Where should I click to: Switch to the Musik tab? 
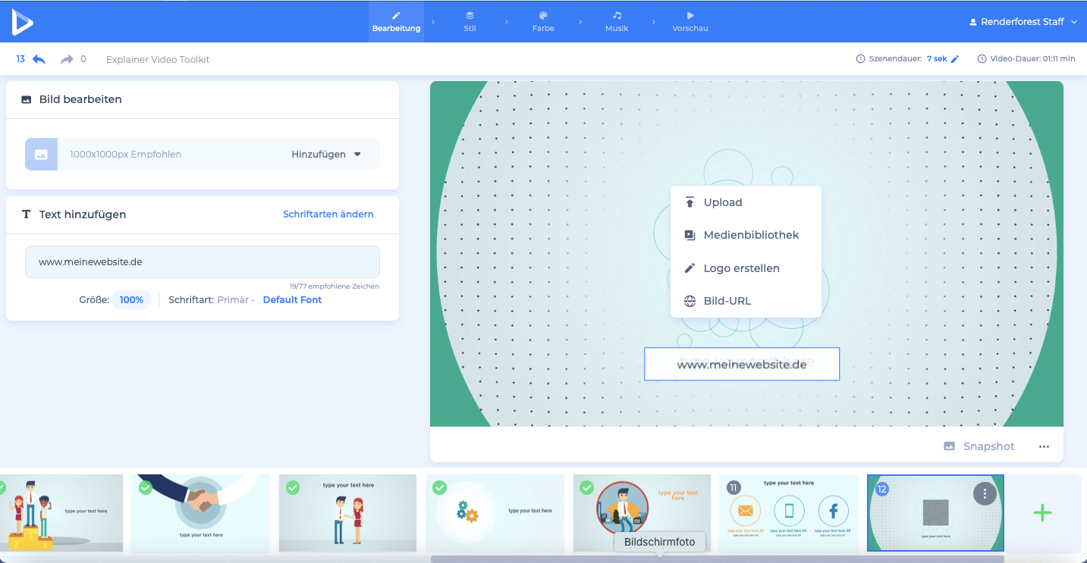point(617,21)
